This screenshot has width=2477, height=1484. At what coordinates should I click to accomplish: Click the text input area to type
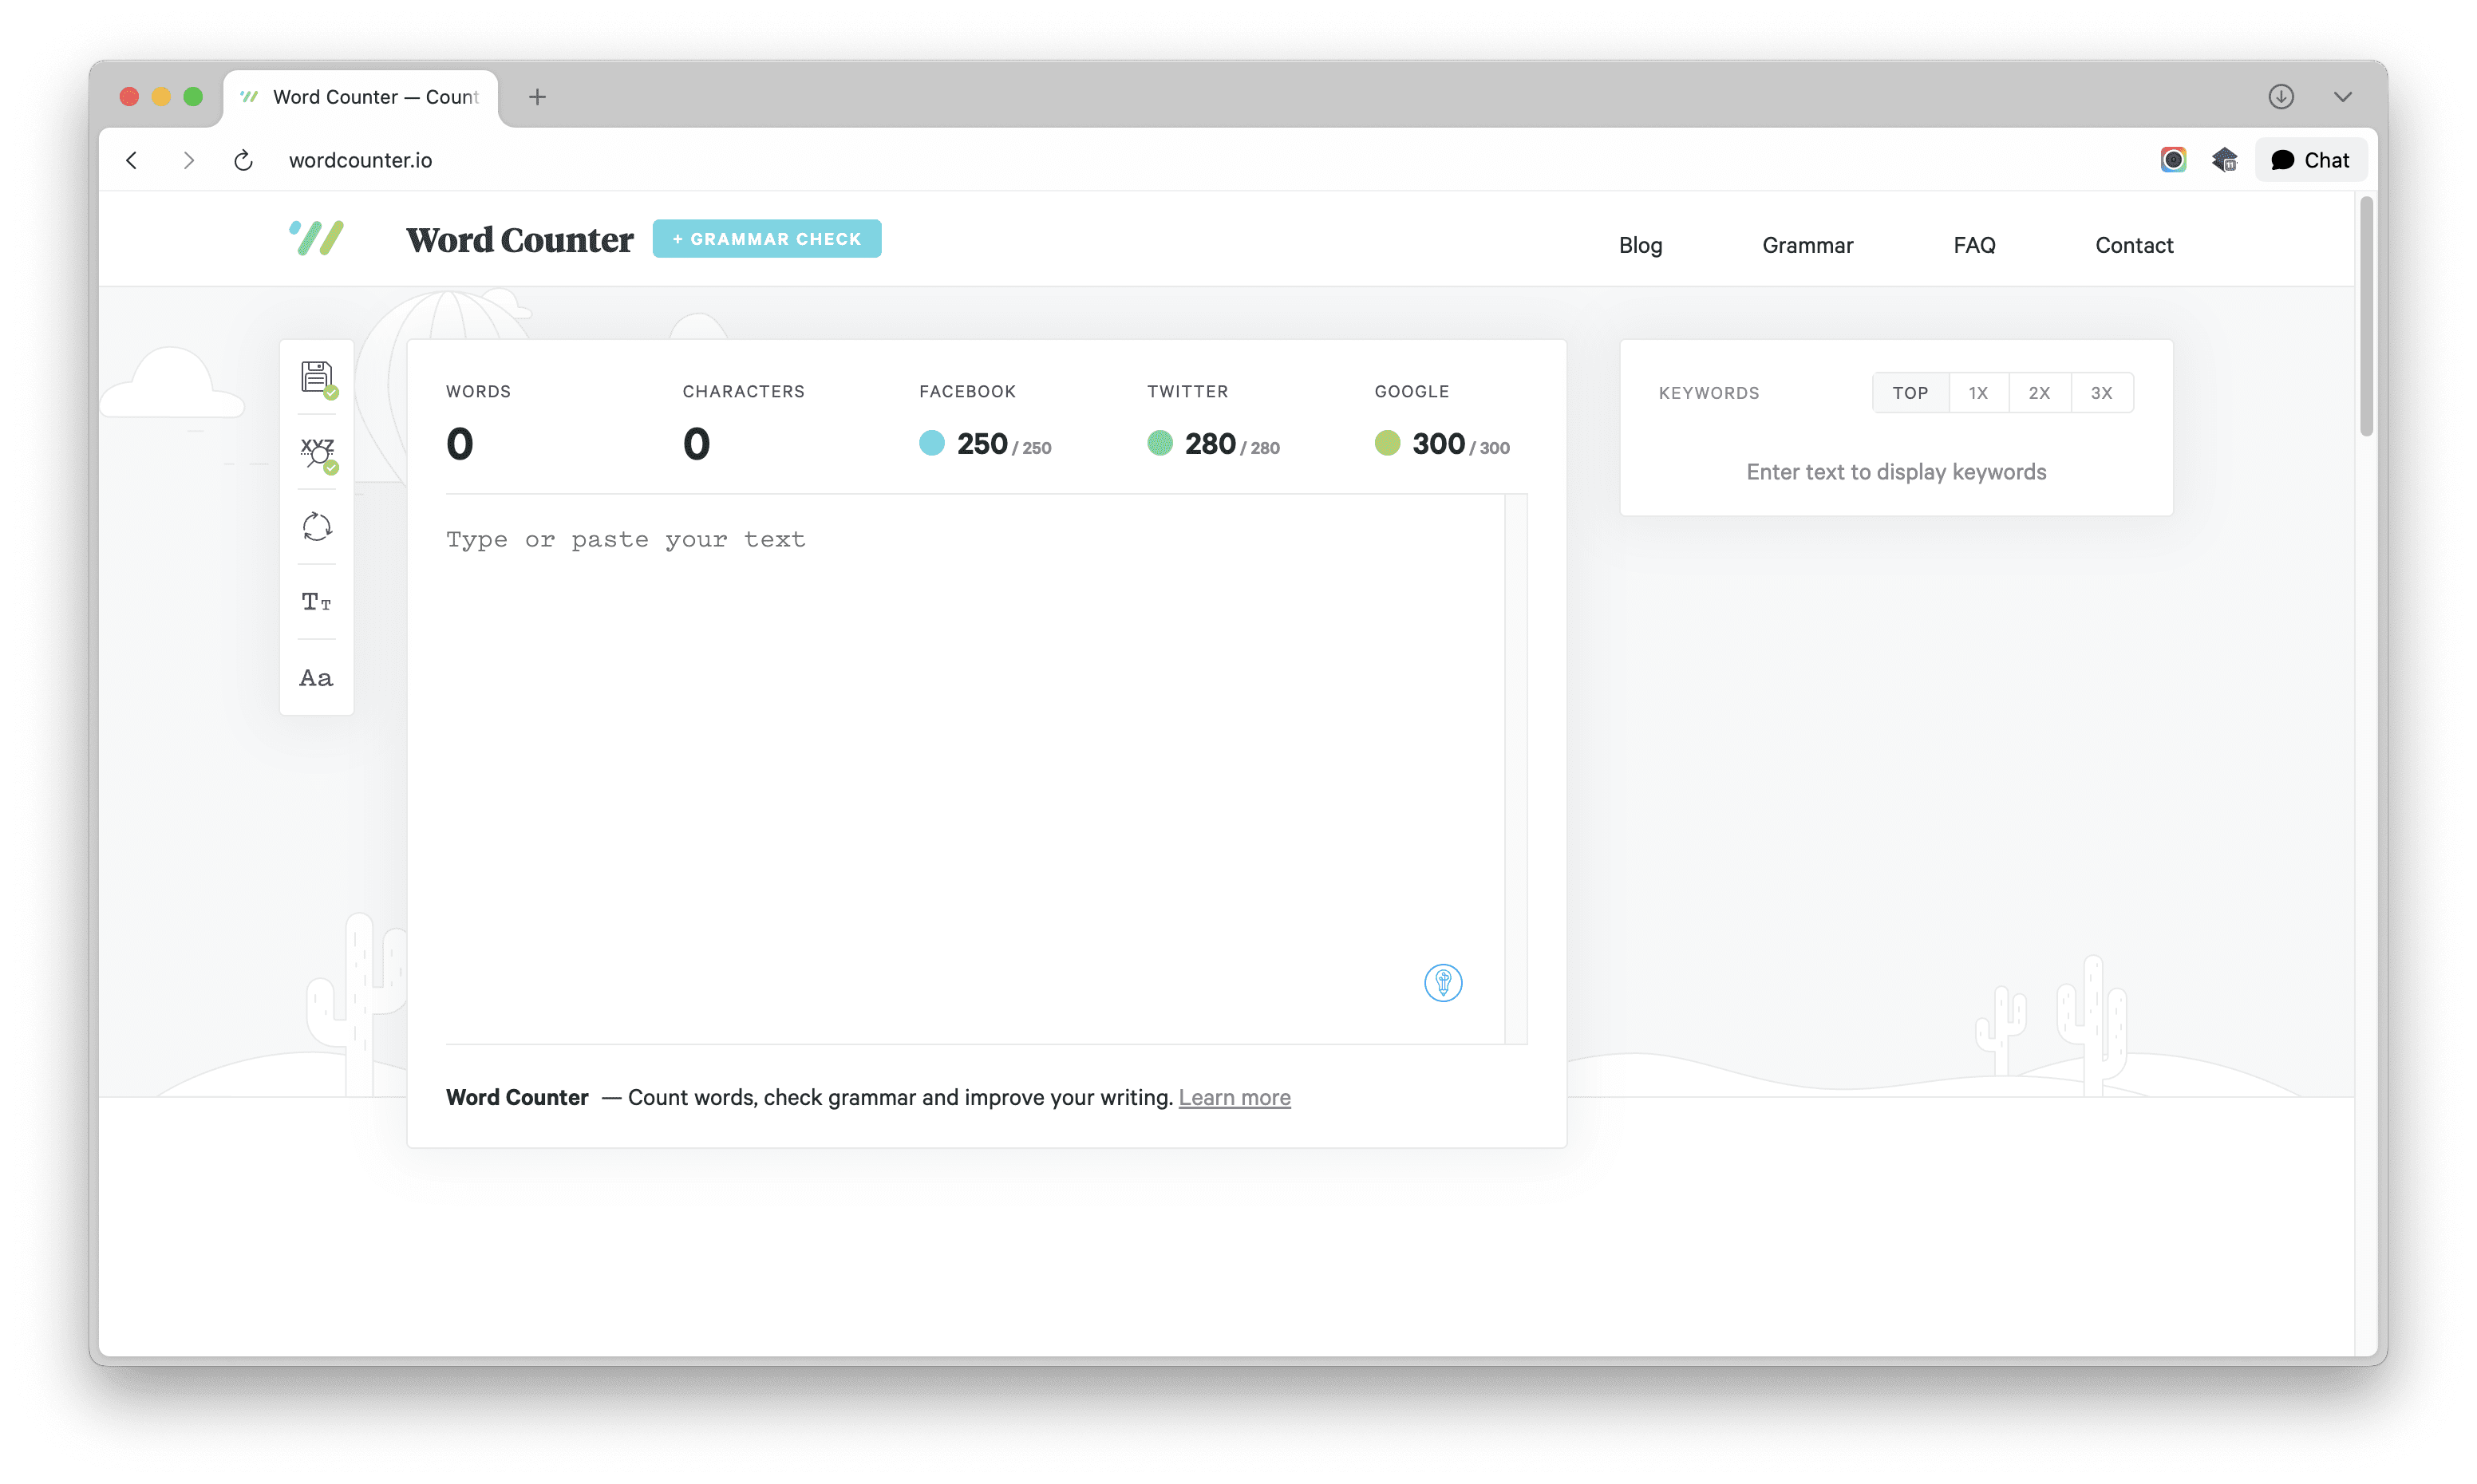[x=950, y=700]
